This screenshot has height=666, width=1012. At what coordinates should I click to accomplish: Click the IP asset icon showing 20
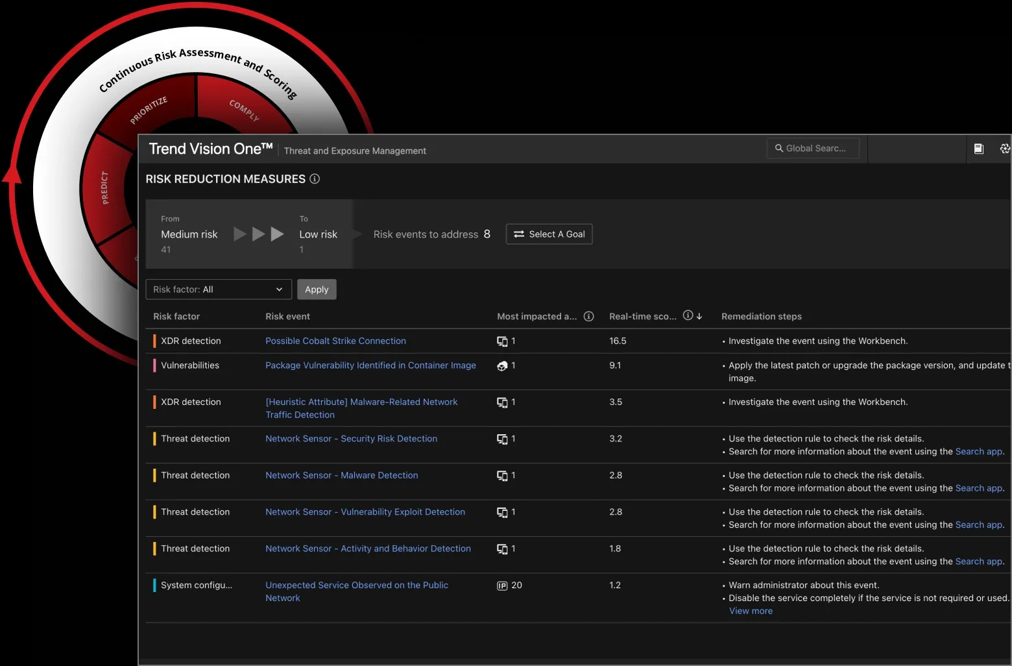click(502, 586)
